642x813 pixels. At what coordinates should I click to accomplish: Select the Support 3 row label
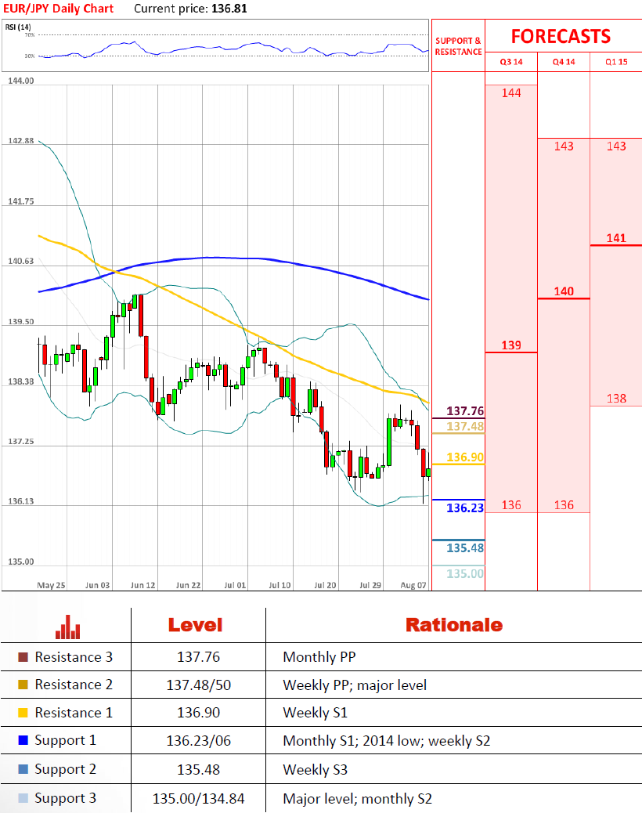coord(65,798)
